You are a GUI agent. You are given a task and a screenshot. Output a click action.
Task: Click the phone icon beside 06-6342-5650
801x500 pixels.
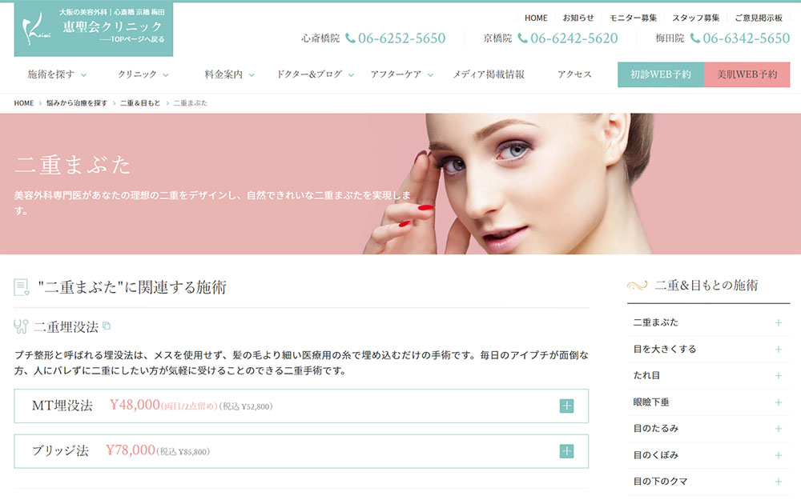click(695, 38)
